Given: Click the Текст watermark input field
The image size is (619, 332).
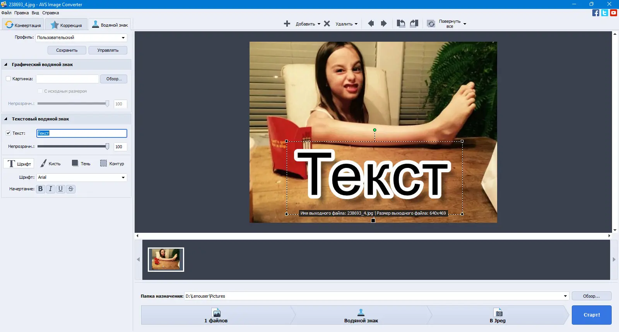Looking at the screenshot, I should tap(82, 133).
